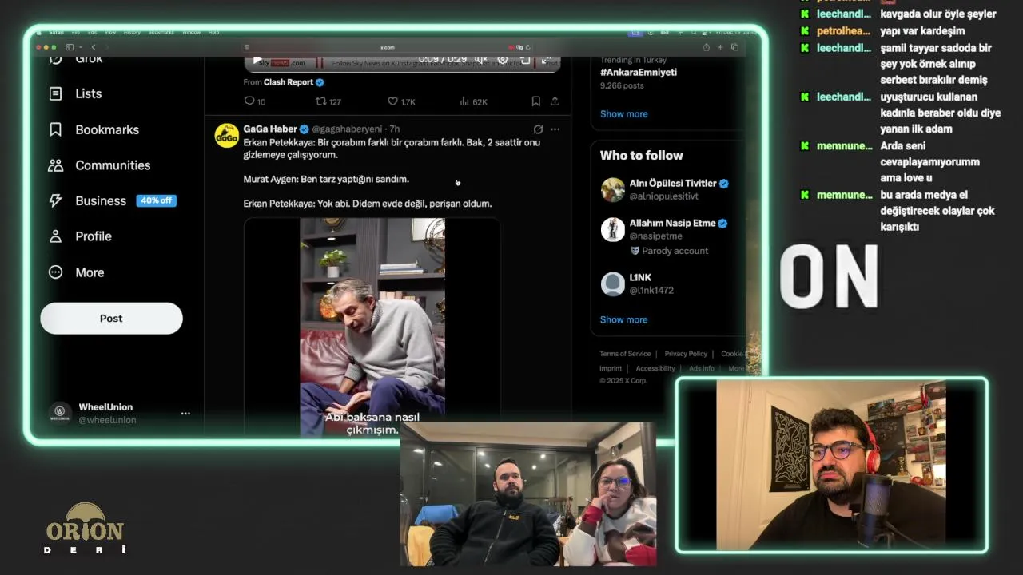Play the Erkan Petekkaya video thumbnail

[372, 327]
